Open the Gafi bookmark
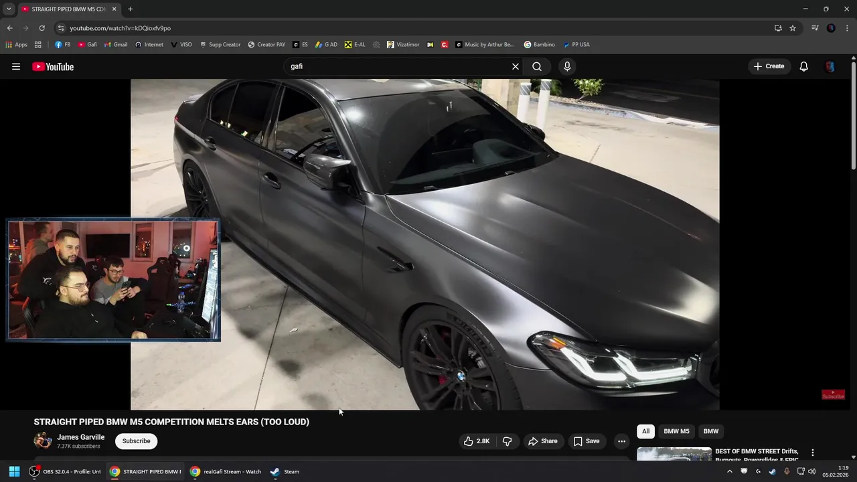This screenshot has height=482, width=857. [87, 45]
